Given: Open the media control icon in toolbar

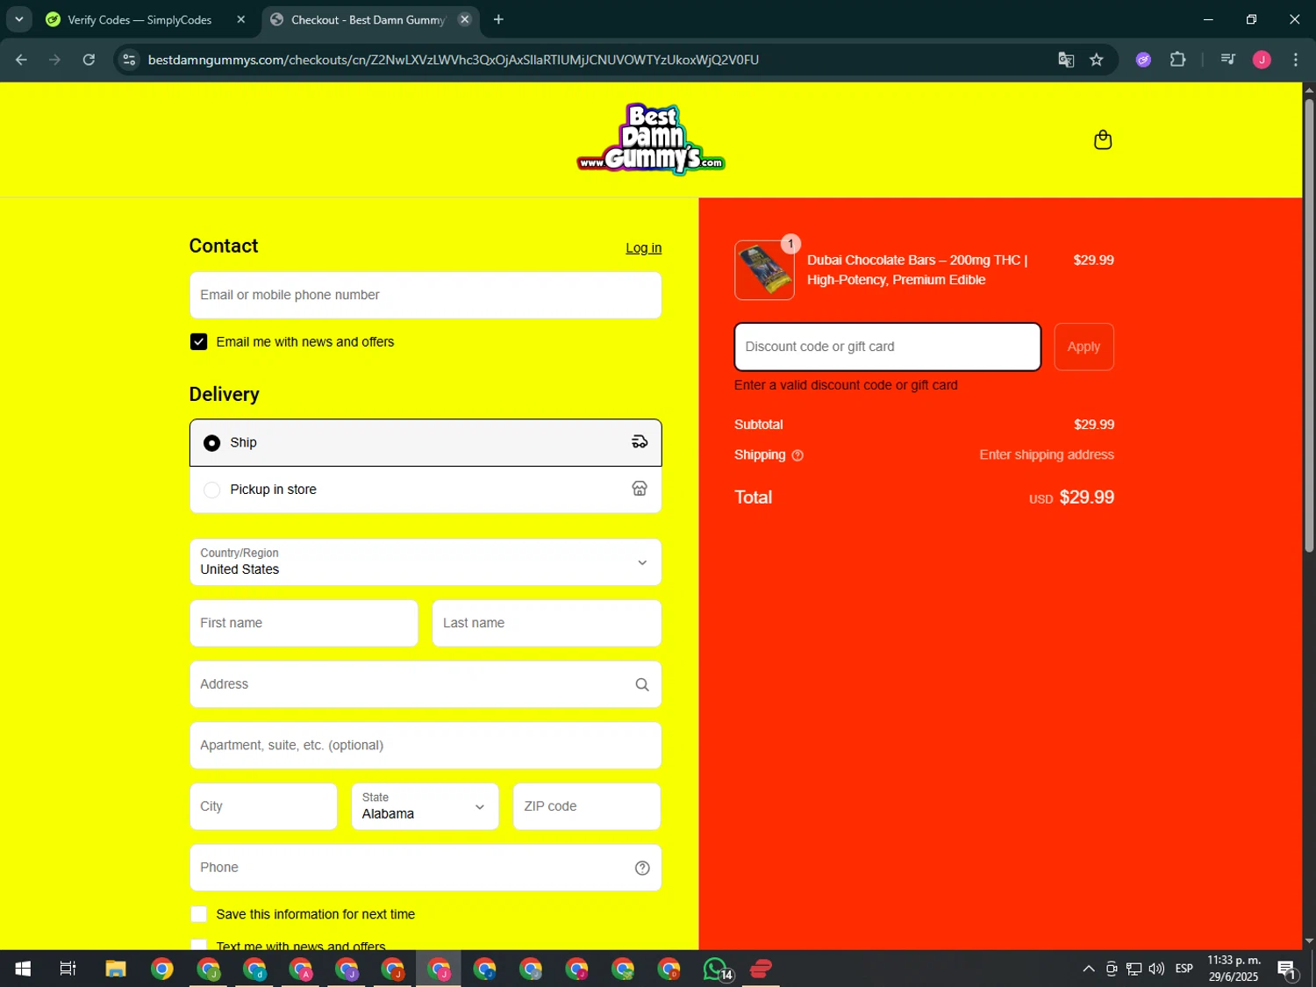Looking at the screenshot, I should [1227, 60].
